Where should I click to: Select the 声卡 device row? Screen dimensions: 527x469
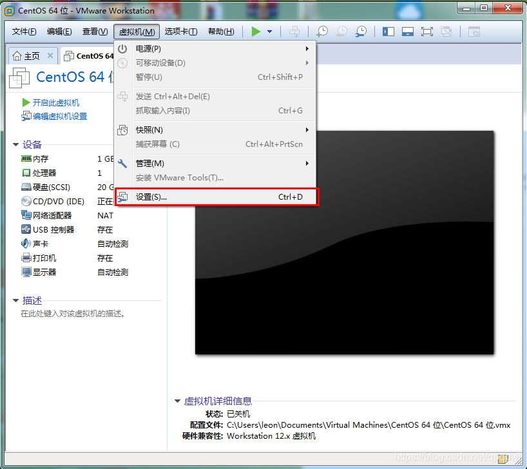[75, 244]
